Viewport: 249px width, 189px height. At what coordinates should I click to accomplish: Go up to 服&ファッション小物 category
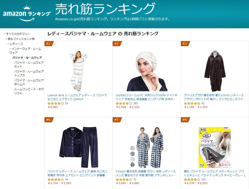pos(21,39)
